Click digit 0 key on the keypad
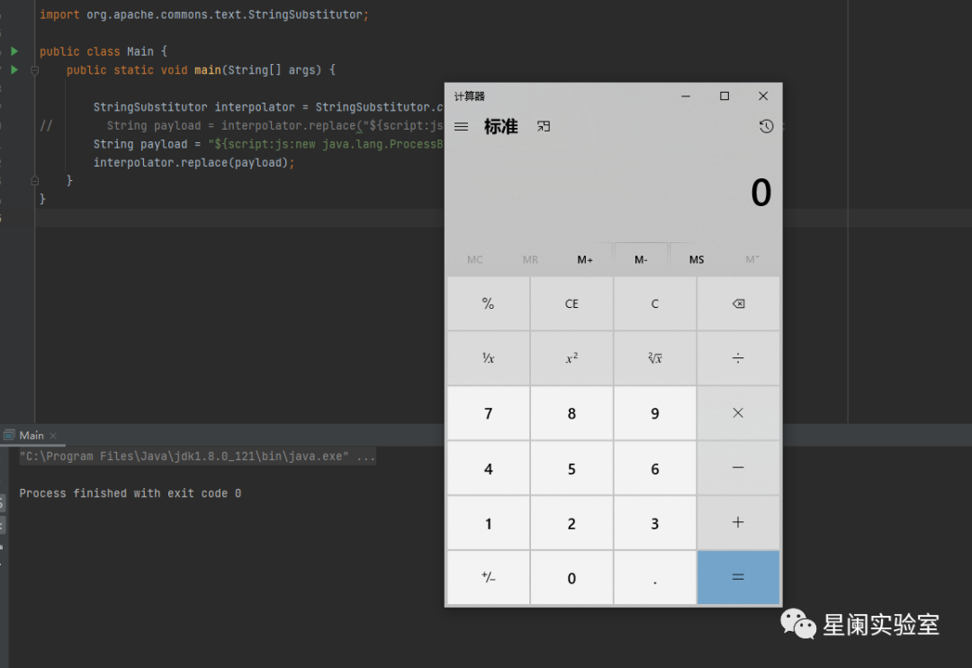This screenshot has height=668, width=972. 571,577
